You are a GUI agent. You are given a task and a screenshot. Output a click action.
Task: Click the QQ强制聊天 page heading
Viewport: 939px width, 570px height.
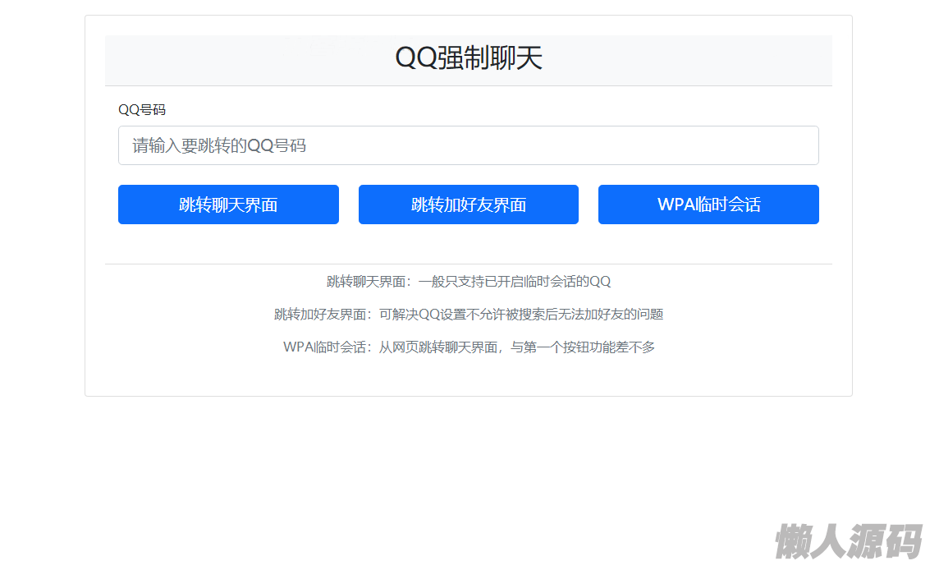468,58
